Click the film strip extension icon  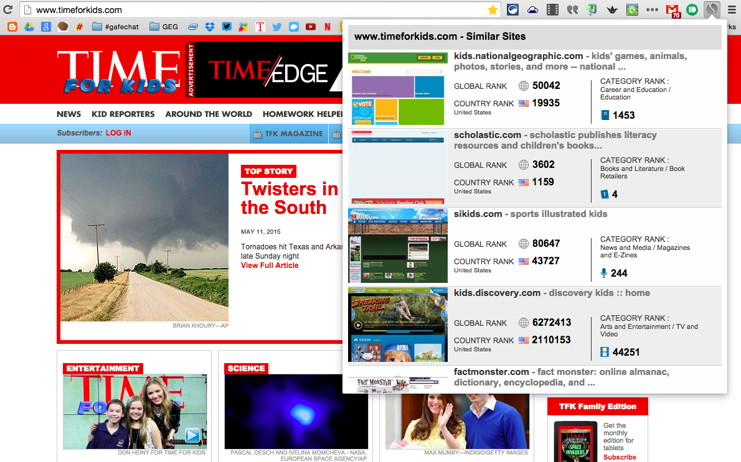coord(552,10)
